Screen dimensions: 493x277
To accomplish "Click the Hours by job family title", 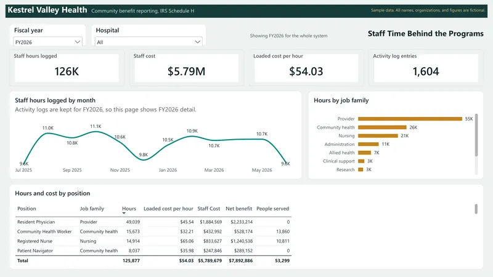I will click(x=341, y=100).
